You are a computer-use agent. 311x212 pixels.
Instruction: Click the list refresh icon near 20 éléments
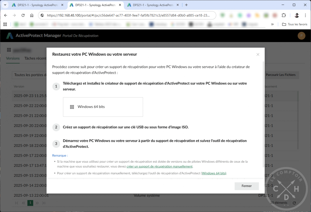(x=294, y=203)
